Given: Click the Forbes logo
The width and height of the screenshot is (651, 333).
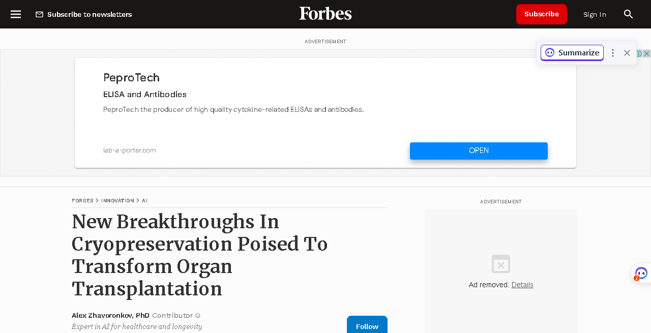Looking at the screenshot, I should (325, 14).
